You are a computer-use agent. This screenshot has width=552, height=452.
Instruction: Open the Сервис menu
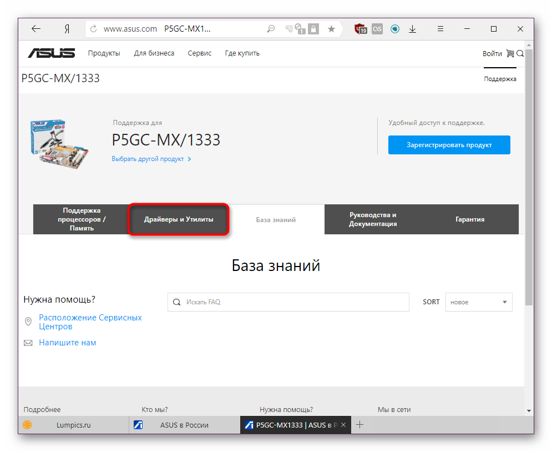coord(199,53)
